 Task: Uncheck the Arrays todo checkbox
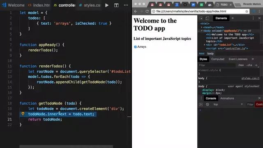[x=135, y=47]
